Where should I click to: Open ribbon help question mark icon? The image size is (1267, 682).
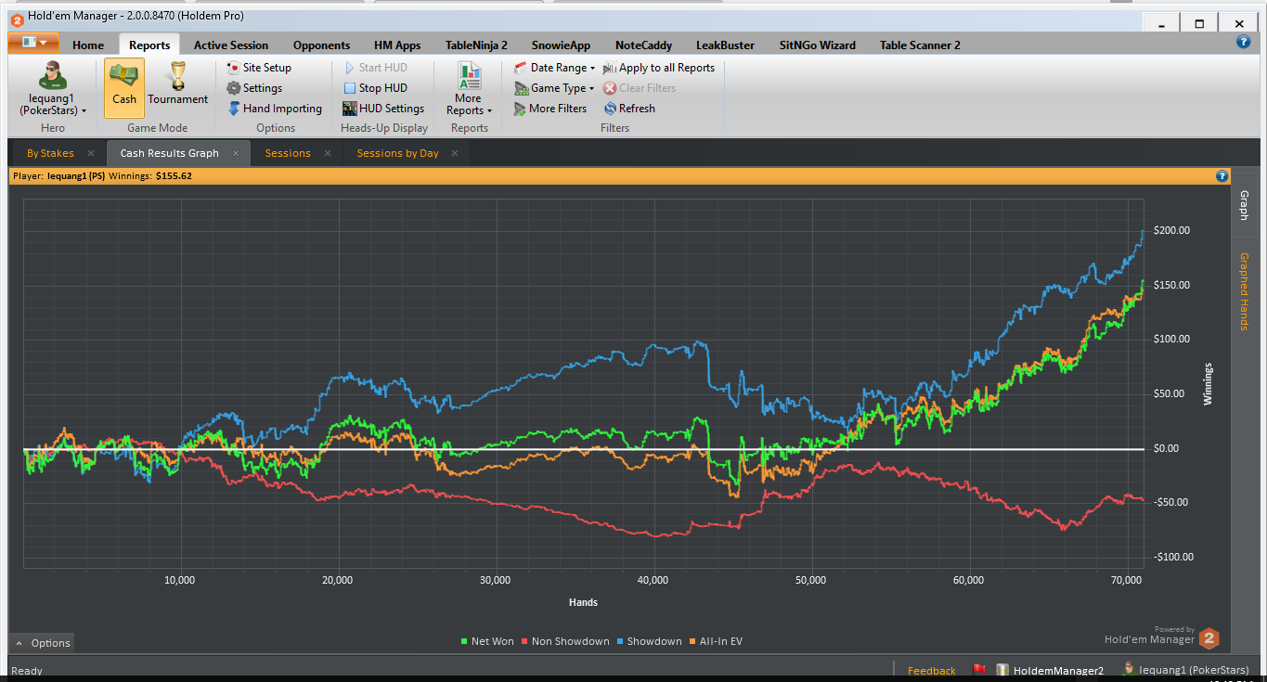[x=1244, y=42]
